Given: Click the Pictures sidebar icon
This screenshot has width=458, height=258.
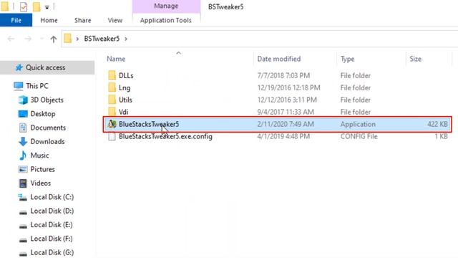Looking at the screenshot, I should point(23,169).
